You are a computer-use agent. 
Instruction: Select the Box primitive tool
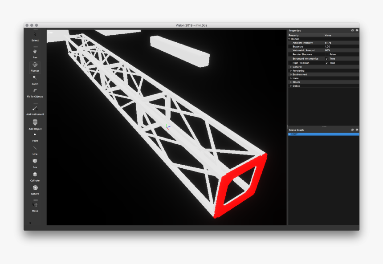34,163
